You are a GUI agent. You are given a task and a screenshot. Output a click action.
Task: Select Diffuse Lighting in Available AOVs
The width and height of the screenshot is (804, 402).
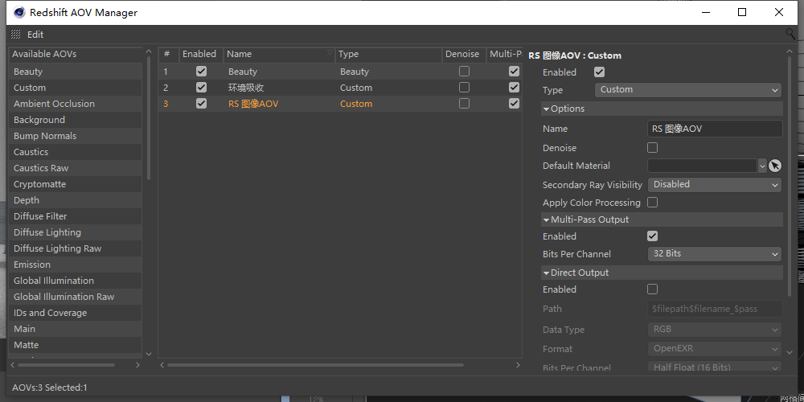pyautogui.click(x=76, y=232)
